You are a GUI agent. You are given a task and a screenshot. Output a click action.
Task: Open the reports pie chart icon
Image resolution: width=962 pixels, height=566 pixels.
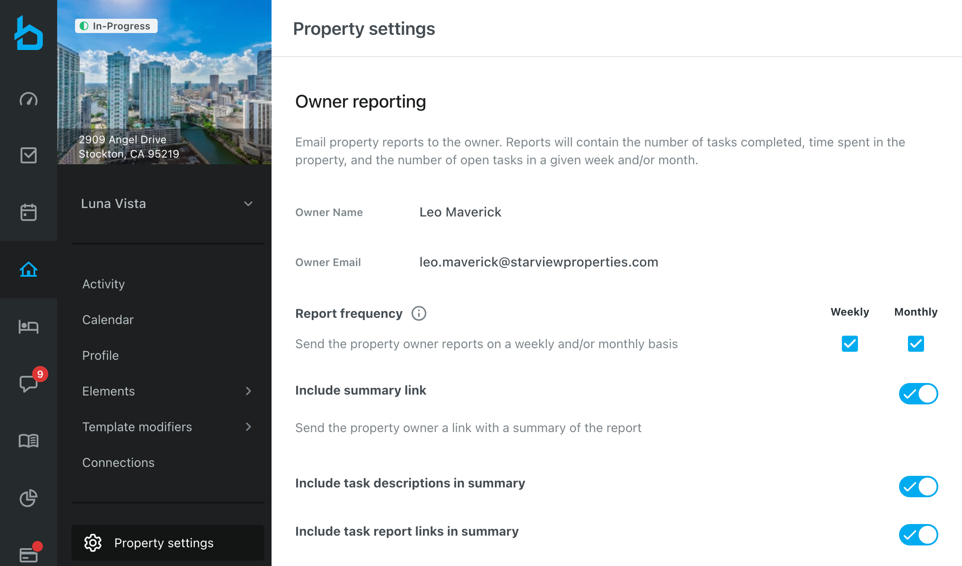tap(29, 498)
